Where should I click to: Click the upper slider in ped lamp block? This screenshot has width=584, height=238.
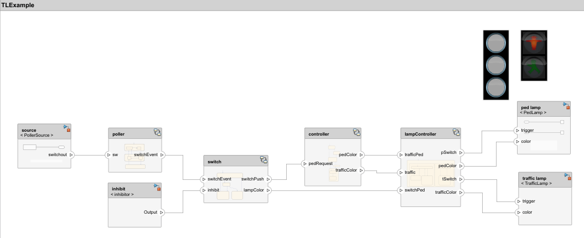(x=544, y=122)
